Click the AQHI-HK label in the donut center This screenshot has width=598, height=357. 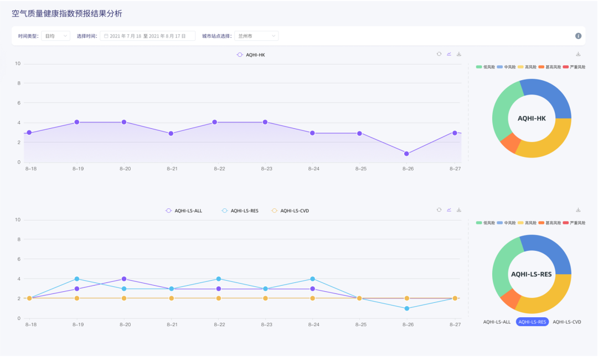pyautogui.click(x=532, y=118)
